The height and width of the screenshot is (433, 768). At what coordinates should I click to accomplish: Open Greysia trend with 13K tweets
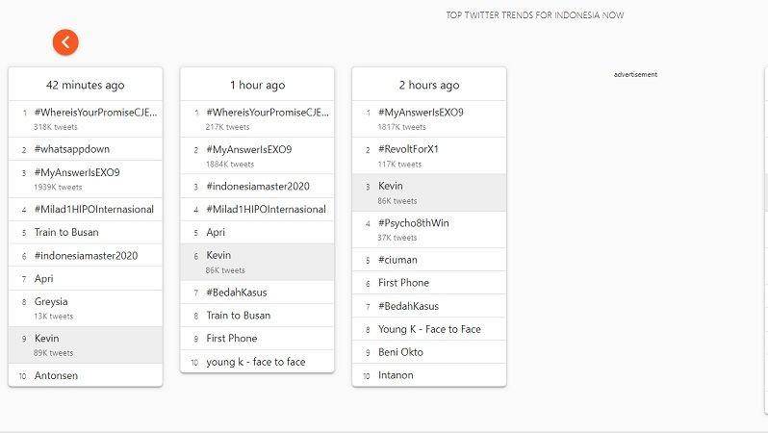86,308
